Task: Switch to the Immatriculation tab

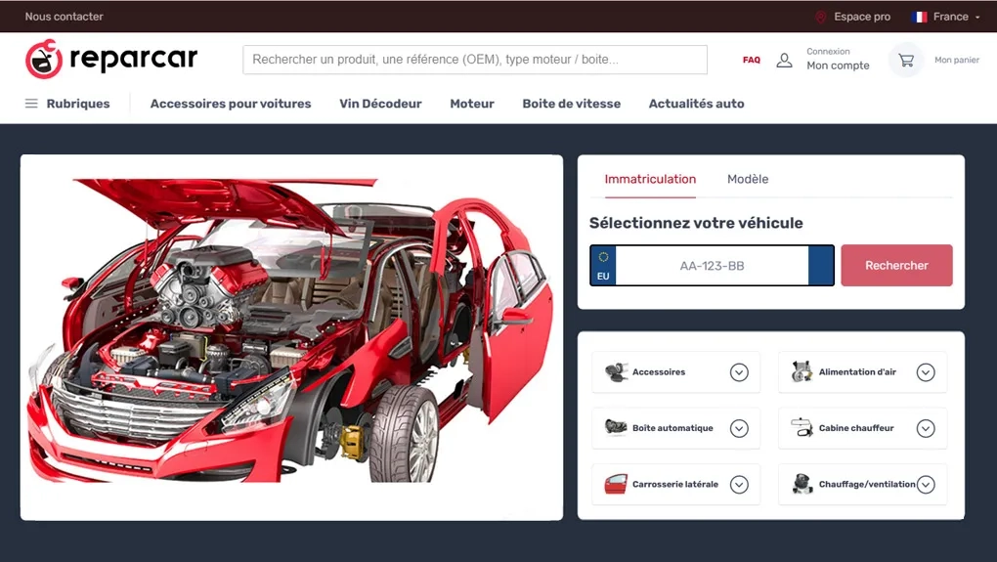Action: [650, 179]
